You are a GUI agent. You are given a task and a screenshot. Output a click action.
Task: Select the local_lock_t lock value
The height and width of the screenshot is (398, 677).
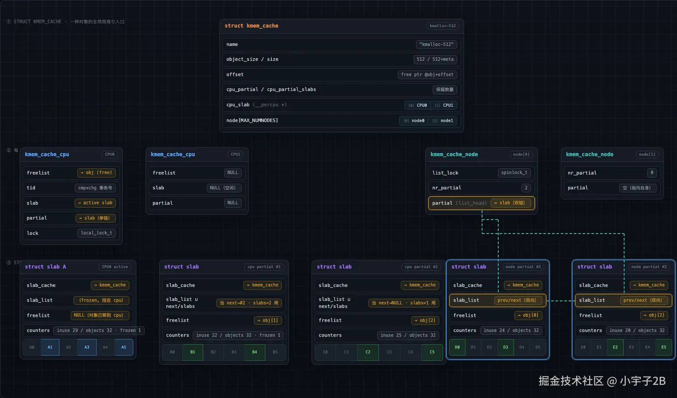[x=97, y=233]
